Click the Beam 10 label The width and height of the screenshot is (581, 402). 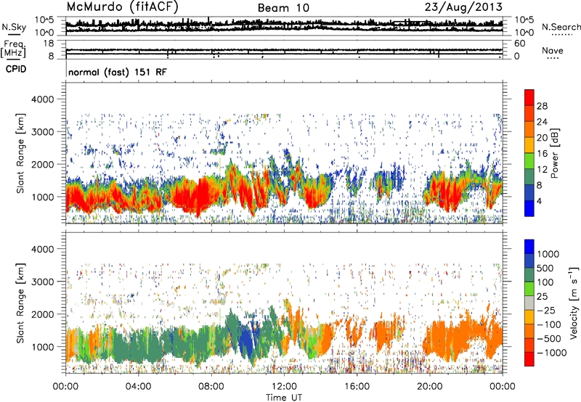click(x=283, y=8)
